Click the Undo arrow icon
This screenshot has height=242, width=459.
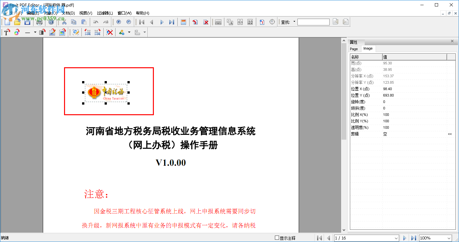[x=96, y=22]
